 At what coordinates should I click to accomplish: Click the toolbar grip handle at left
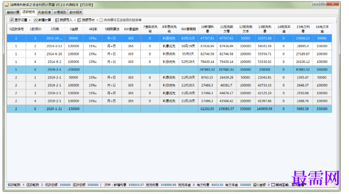(8, 20)
